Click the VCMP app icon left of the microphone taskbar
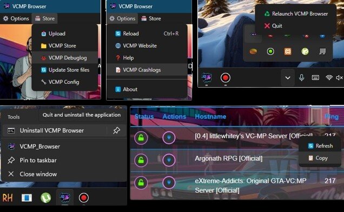 (x=207, y=77)
